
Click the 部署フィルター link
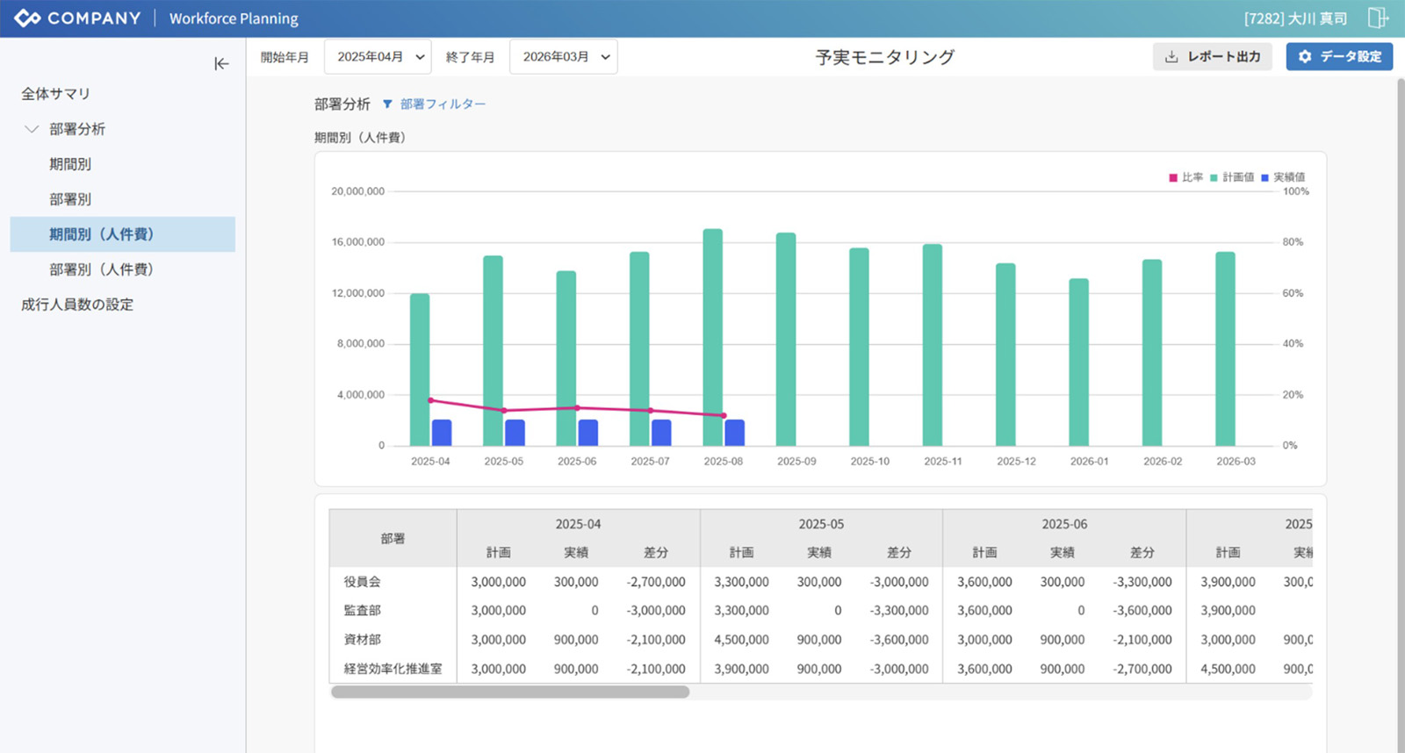click(443, 104)
